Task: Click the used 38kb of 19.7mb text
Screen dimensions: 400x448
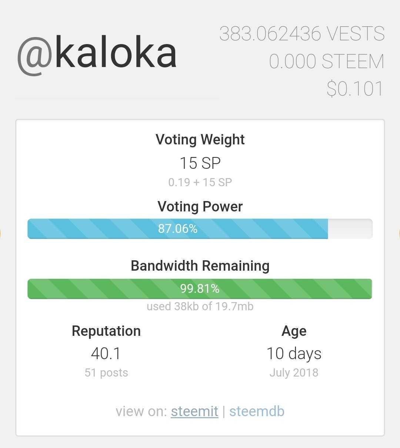Action: pyautogui.click(x=200, y=307)
